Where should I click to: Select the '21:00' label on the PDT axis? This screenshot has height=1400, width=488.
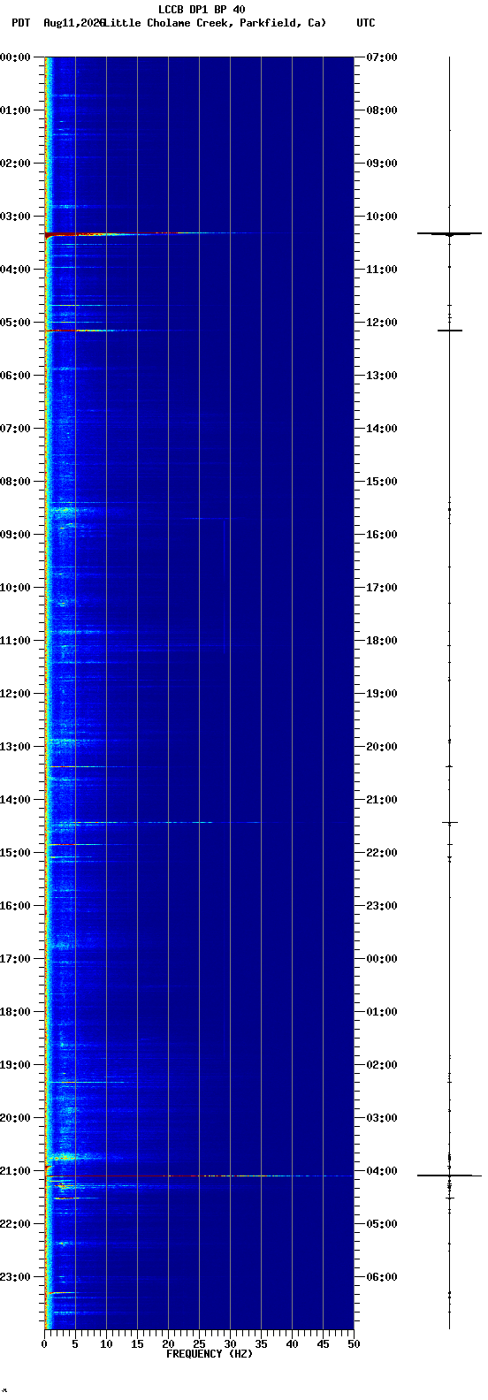(15, 1171)
